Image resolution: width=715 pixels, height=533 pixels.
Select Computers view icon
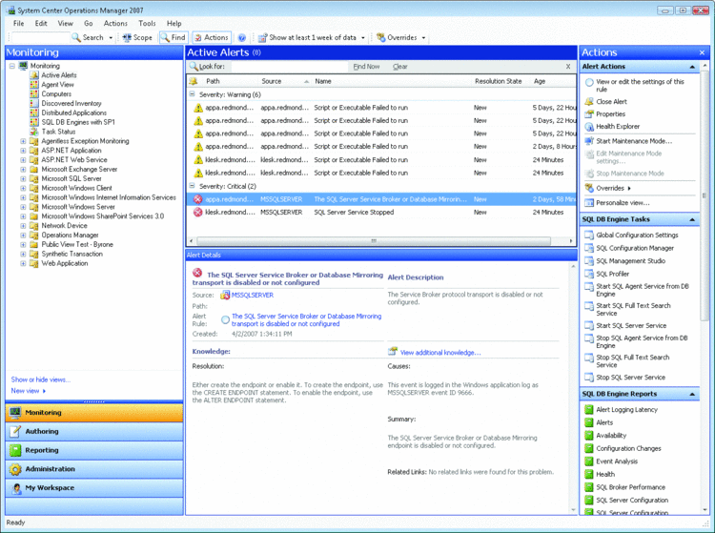click(34, 94)
